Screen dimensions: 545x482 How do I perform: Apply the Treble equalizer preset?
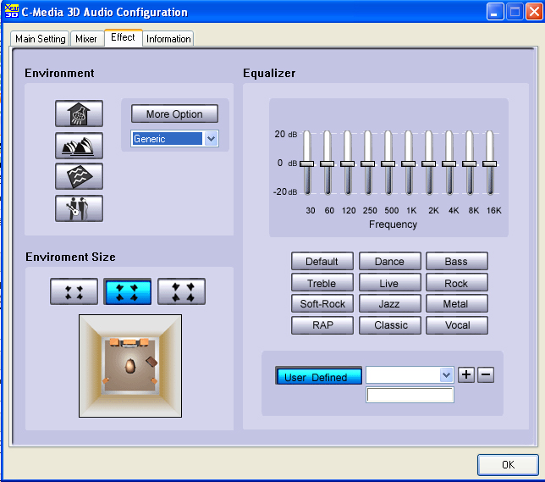point(322,283)
